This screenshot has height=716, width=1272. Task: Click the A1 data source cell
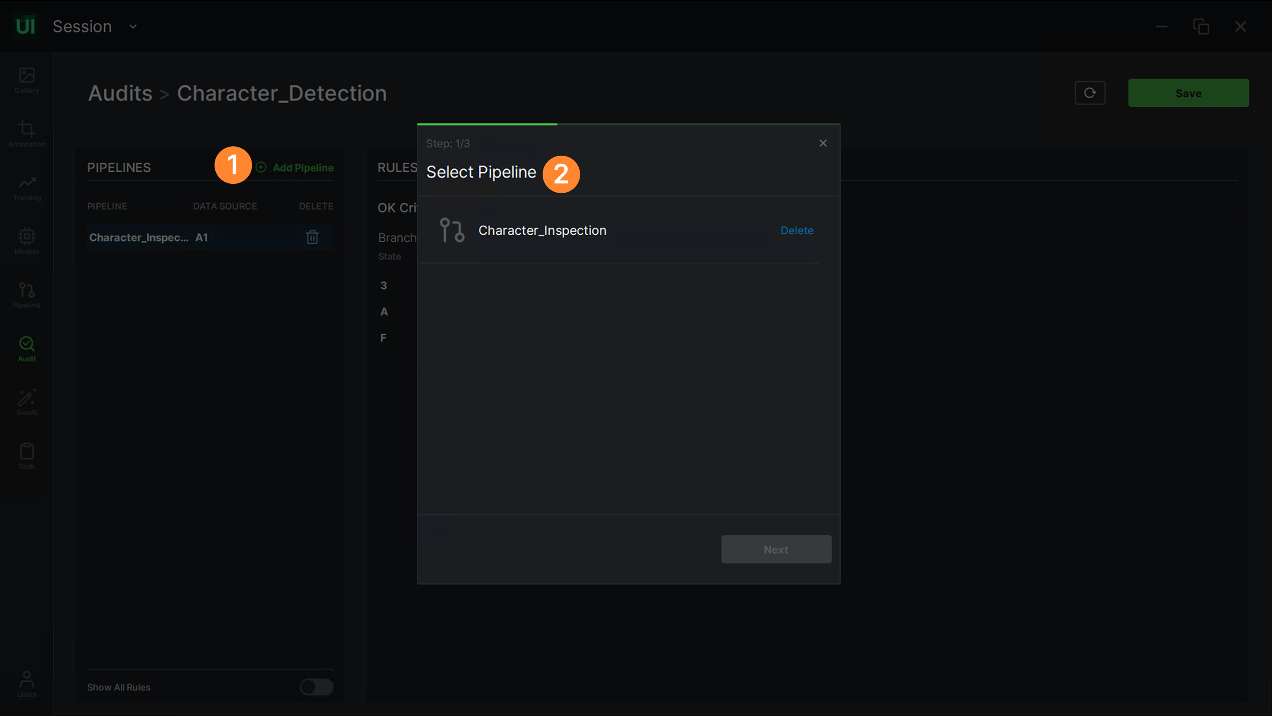click(201, 238)
